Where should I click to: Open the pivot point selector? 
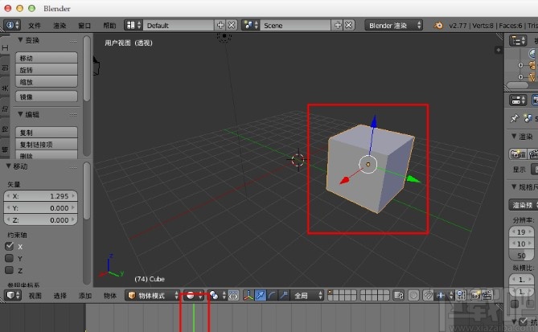coord(218,295)
